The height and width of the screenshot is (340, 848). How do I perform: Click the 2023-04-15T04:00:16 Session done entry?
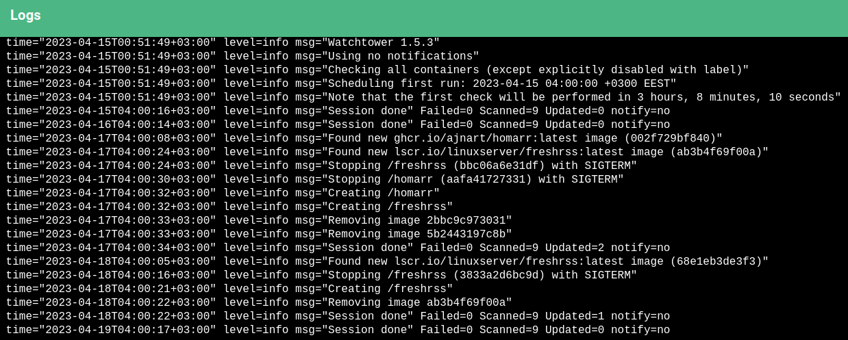click(338, 111)
